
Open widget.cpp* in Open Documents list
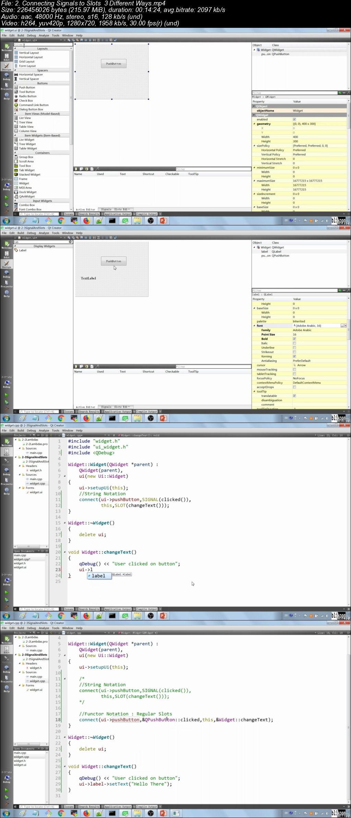tap(22, 559)
